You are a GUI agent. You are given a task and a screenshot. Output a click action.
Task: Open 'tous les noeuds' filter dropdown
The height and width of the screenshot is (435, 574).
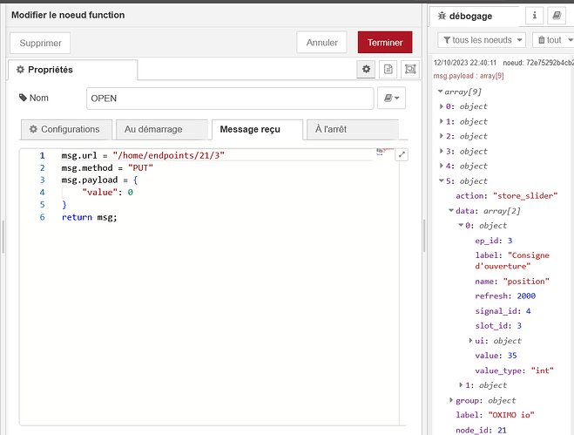click(x=483, y=40)
